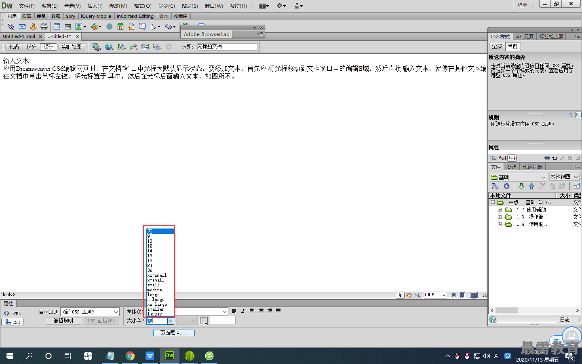Click the green Get Files arrow
582x364 pixels.
[x=521, y=186]
